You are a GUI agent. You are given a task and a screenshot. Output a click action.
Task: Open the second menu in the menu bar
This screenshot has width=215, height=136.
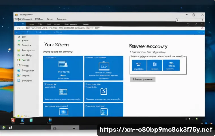pos(39,19)
